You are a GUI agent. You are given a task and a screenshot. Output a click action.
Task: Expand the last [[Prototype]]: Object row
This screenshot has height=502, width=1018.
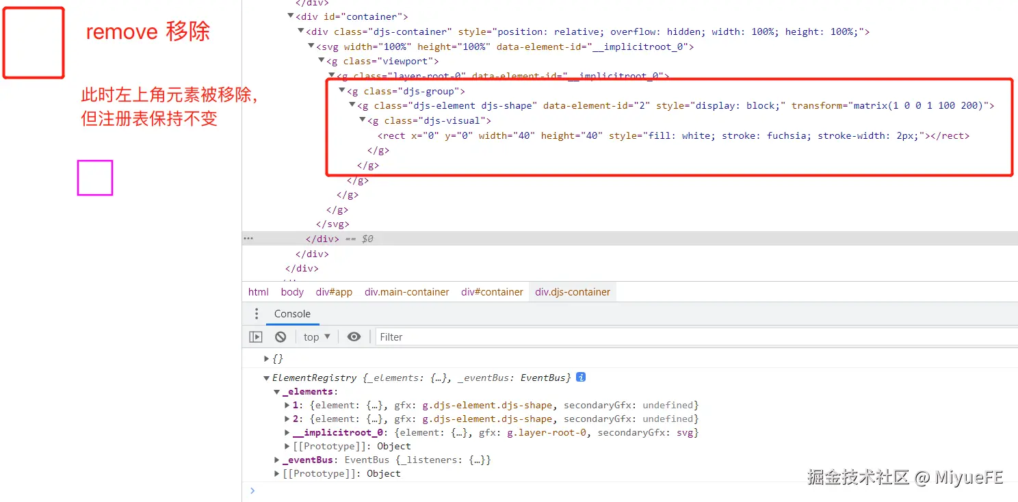[x=277, y=473]
